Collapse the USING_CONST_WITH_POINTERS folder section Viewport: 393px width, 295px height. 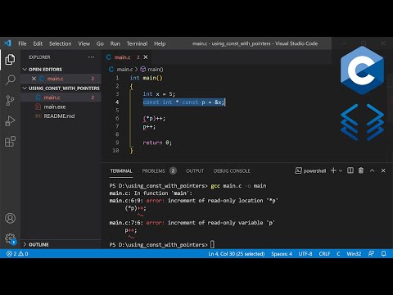[x=61, y=88]
